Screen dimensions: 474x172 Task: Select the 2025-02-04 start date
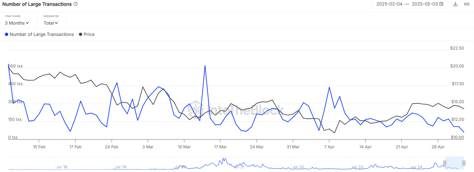coord(389,4)
